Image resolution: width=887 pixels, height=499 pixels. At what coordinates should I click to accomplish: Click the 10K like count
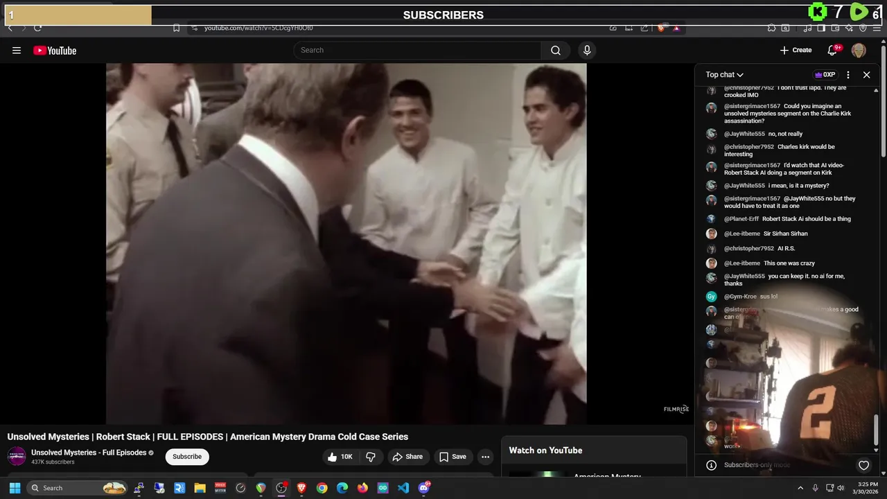[x=346, y=457]
